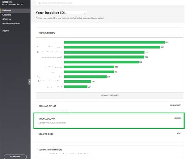Click the bar with value 712
The width and height of the screenshot is (185, 159).
pyautogui.click(x=104, y=52)
